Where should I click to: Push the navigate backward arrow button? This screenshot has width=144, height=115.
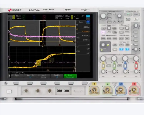114,22
